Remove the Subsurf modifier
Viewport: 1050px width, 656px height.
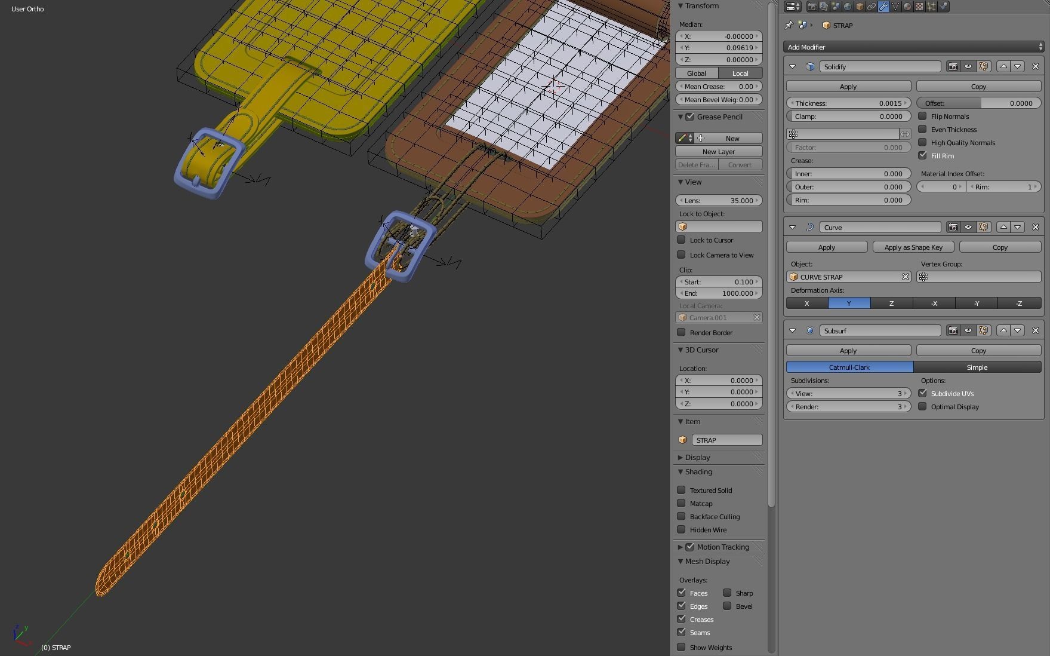coord(1036,330)
